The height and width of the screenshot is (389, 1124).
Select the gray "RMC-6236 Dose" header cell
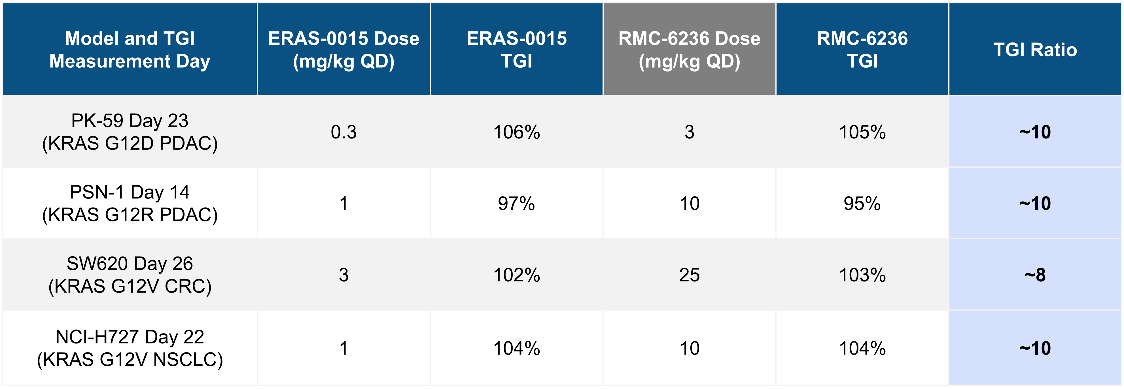coord(689,50)
